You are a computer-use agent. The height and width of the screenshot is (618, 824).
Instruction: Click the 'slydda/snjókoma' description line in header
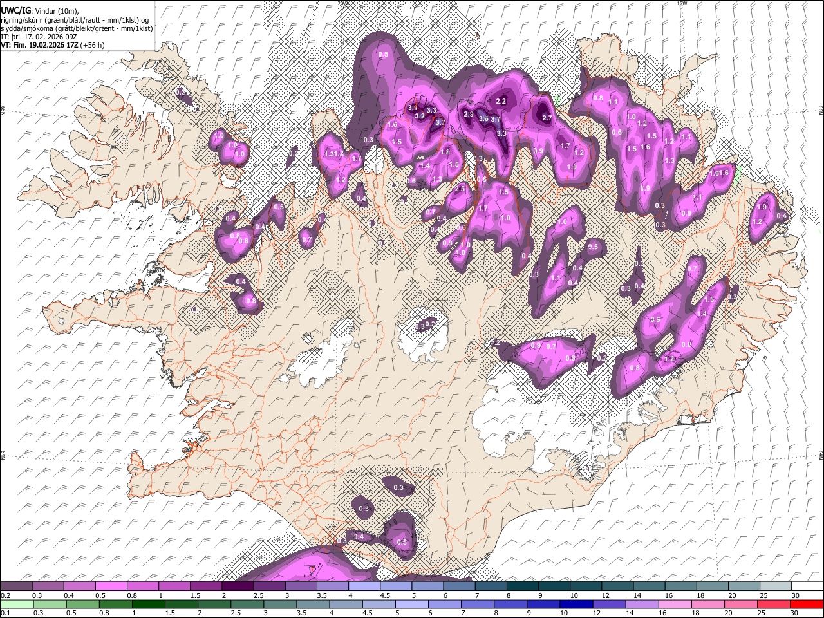[77, 28]
